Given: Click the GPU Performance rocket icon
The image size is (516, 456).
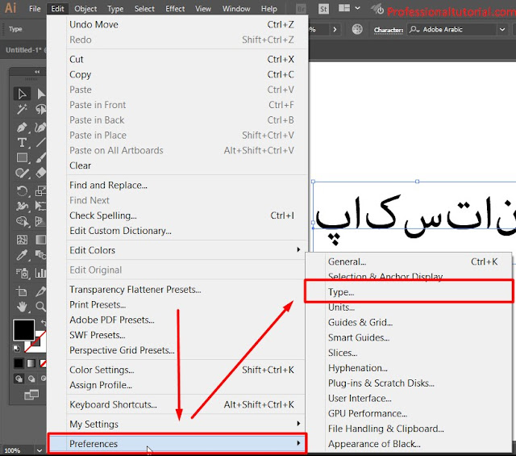Looking at the screenshot, I should (x=377, y=9).
